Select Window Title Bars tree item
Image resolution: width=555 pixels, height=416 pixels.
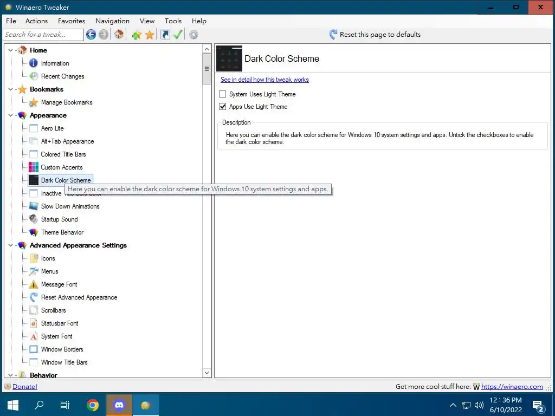(64, 362)
